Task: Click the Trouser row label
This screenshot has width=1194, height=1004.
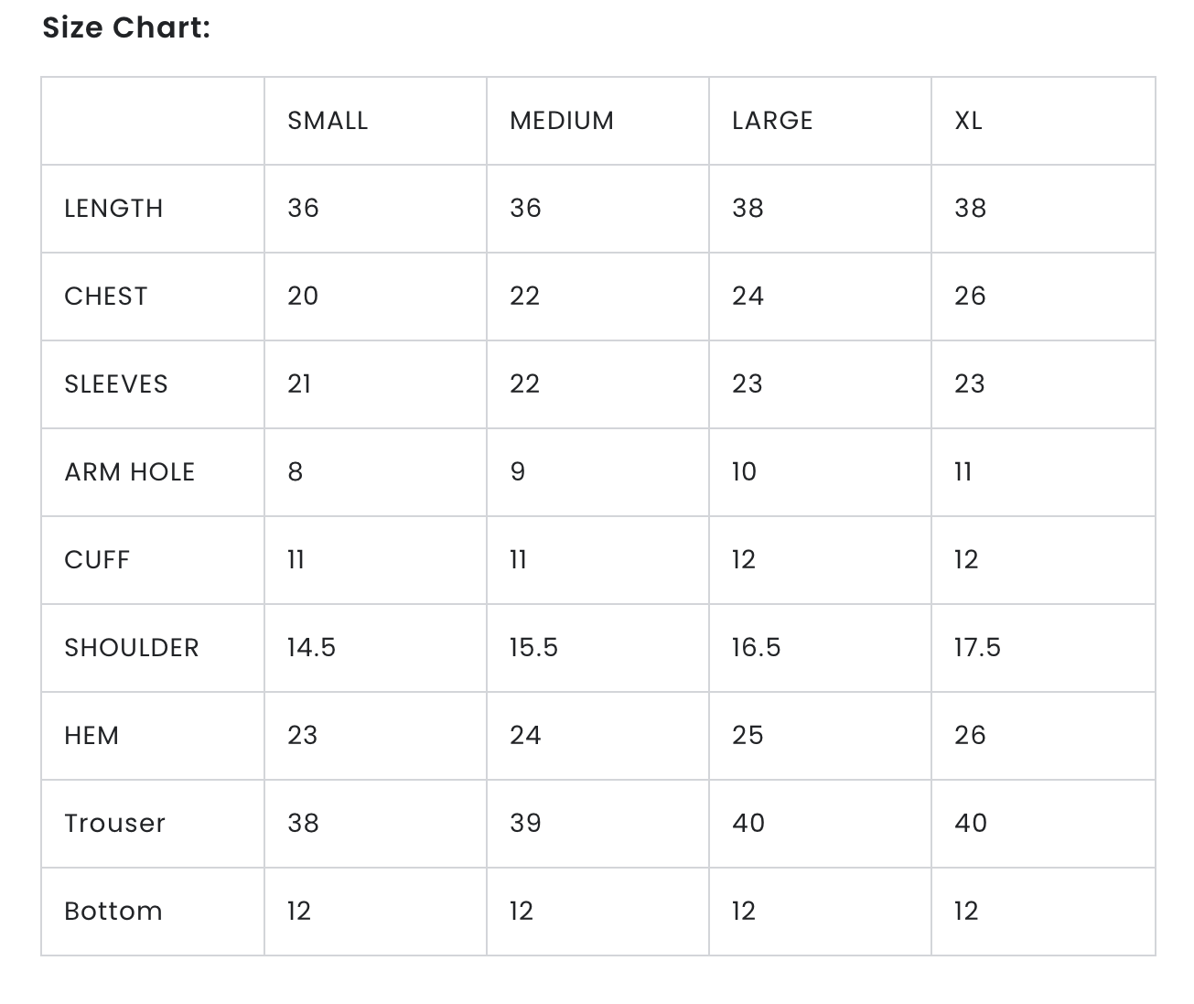Action: tap(114, 824)
